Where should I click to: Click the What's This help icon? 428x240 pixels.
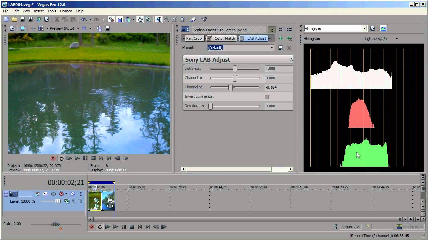pos(204,20)
